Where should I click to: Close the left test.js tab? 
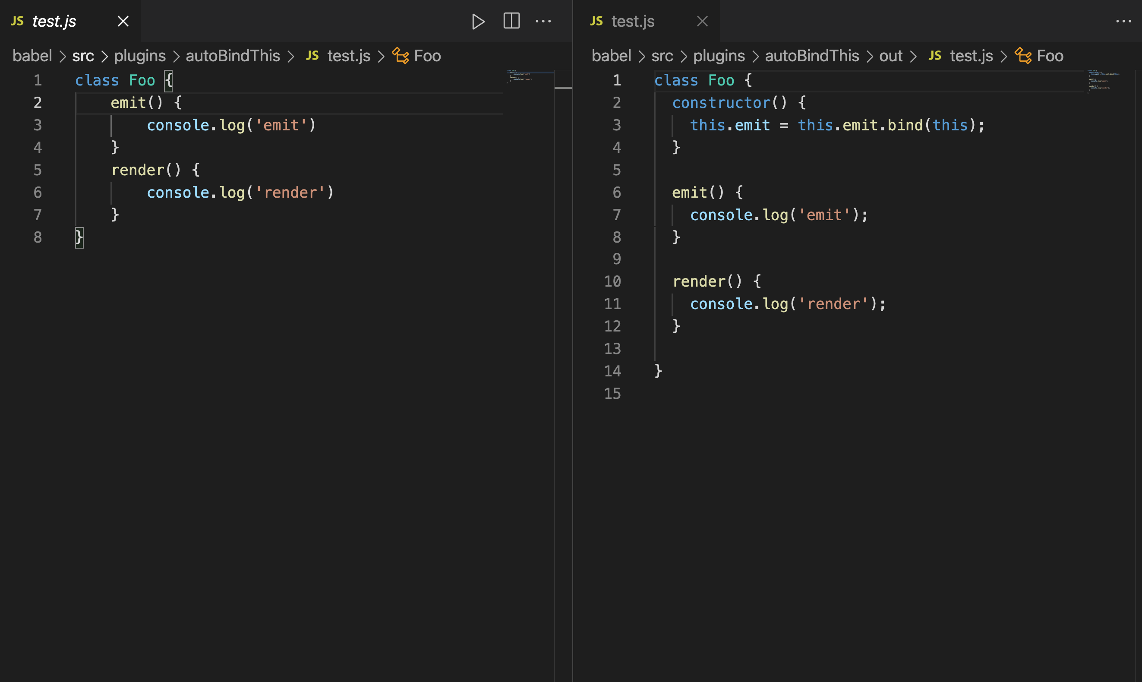pos(123,21)
